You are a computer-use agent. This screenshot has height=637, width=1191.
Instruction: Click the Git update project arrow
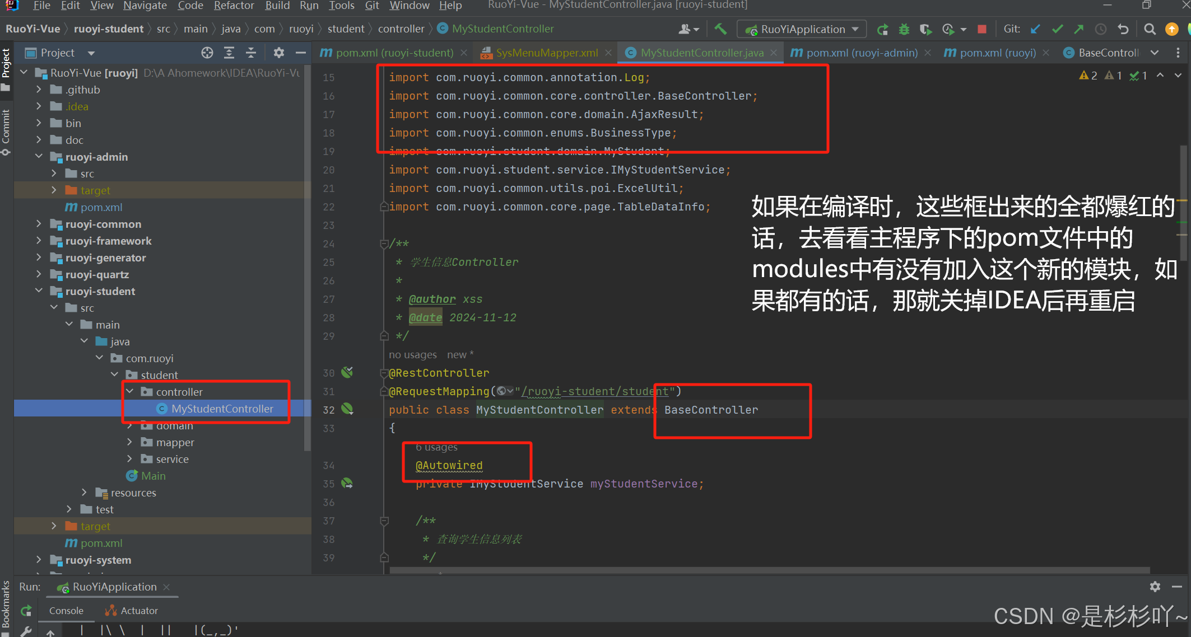pos(1035,29)
